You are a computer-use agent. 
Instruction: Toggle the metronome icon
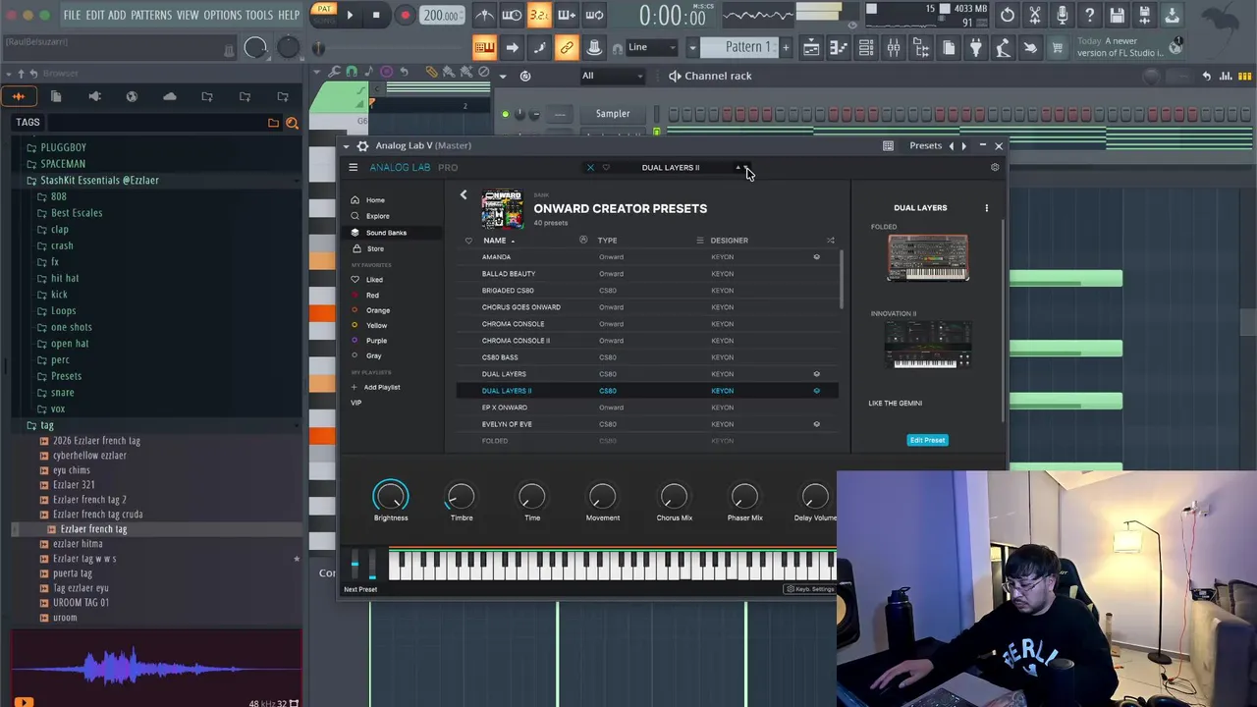[484, 15]
